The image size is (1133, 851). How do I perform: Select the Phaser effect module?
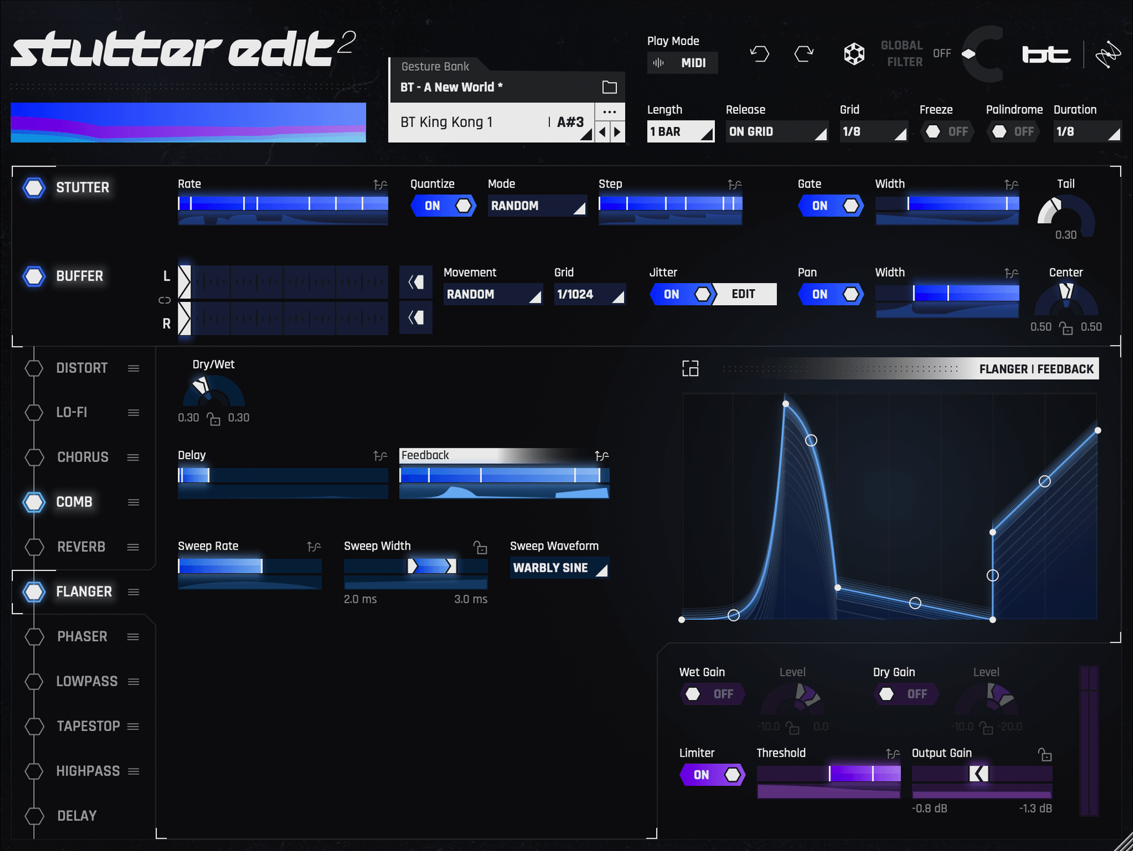pos(82,637)
